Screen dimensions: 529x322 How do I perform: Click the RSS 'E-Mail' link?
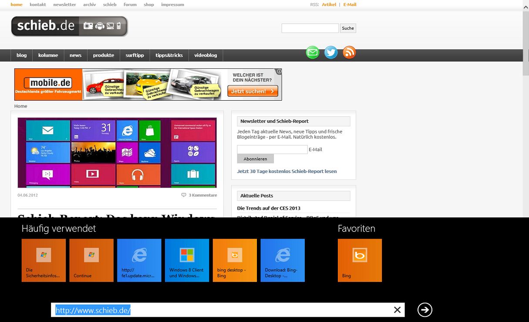pos(350,4)
